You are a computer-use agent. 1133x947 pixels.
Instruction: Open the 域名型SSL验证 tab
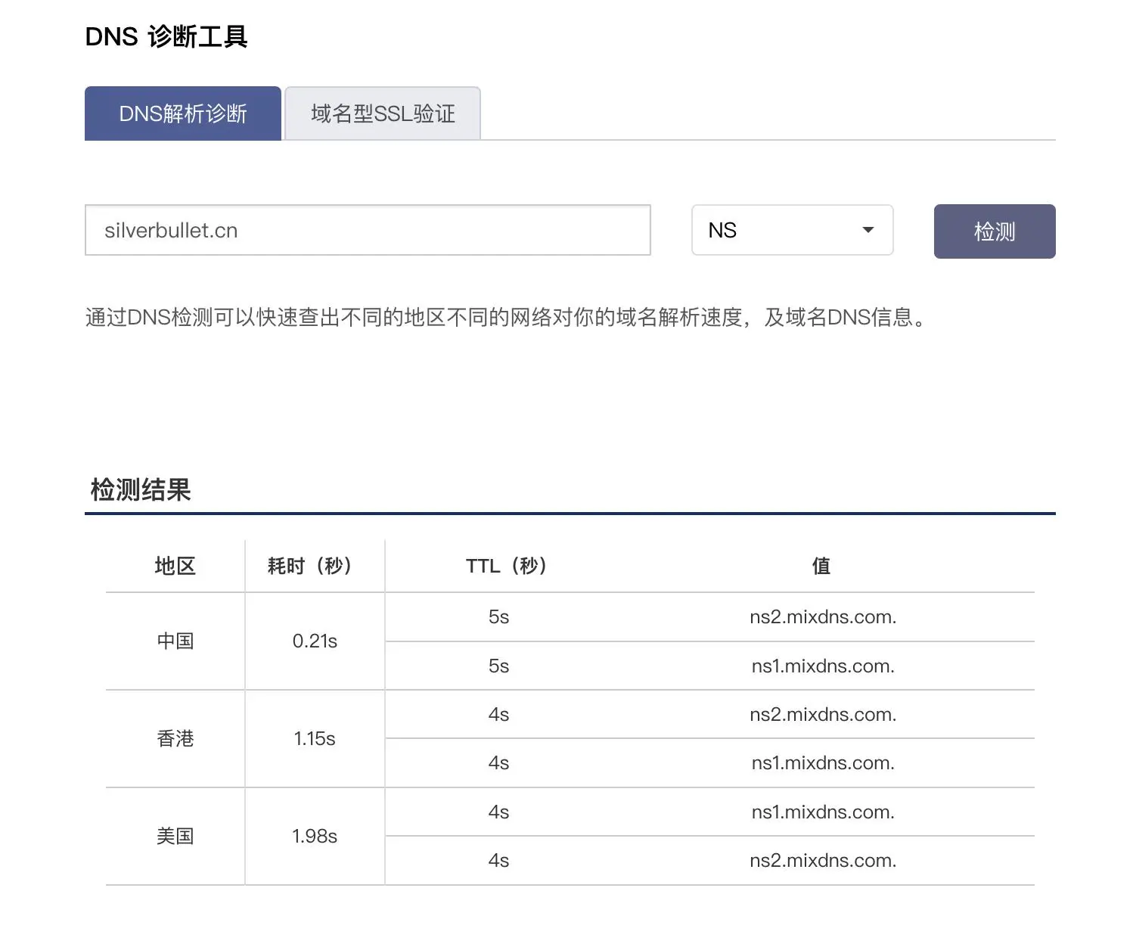pos(383,113)
